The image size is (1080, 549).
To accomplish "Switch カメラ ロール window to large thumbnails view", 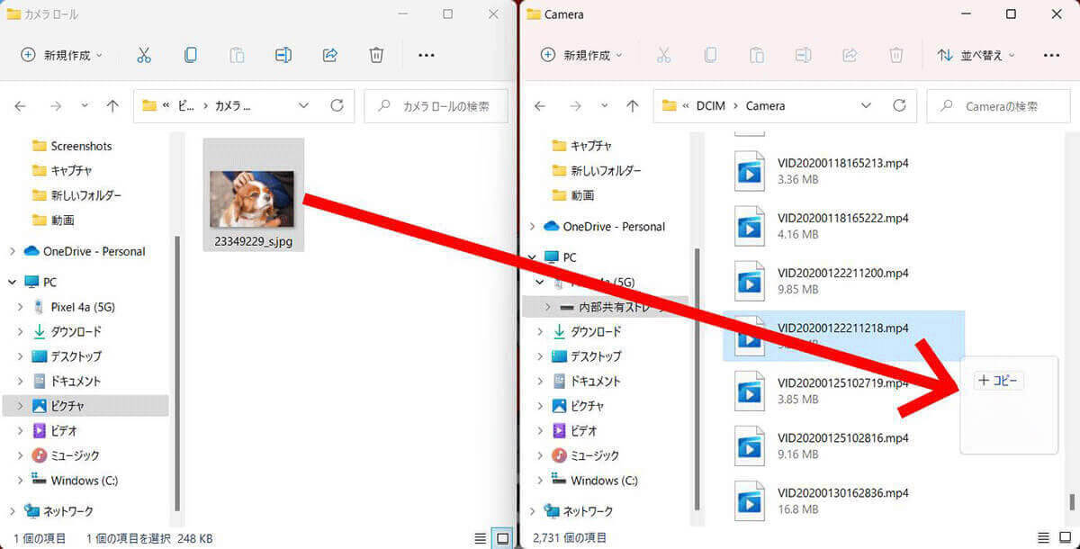I will click(x=503, y=538).
